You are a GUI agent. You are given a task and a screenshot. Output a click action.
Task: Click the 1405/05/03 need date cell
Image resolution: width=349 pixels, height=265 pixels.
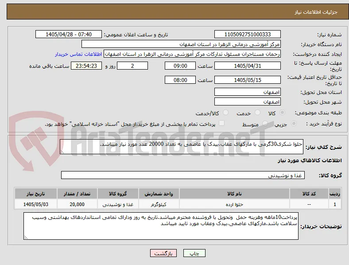click(x=35, y=204)
